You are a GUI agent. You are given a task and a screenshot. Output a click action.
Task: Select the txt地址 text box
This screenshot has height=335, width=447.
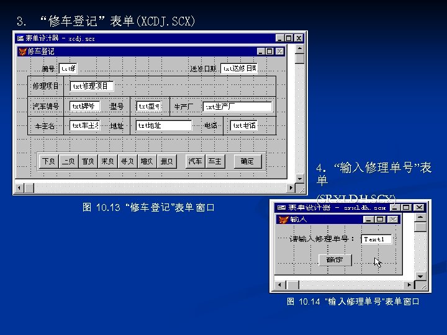(x=164, y=125)
